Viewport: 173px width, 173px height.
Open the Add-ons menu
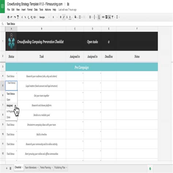[x=48, y=9]
